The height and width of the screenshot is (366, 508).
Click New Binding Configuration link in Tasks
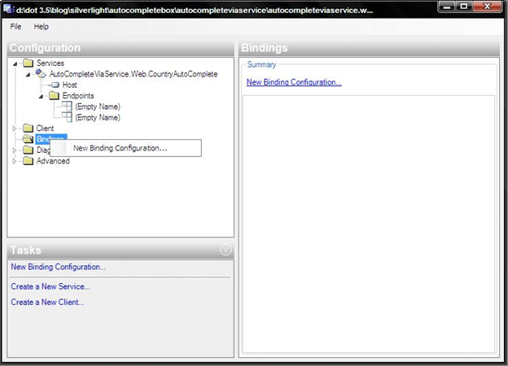coord(58,267)
